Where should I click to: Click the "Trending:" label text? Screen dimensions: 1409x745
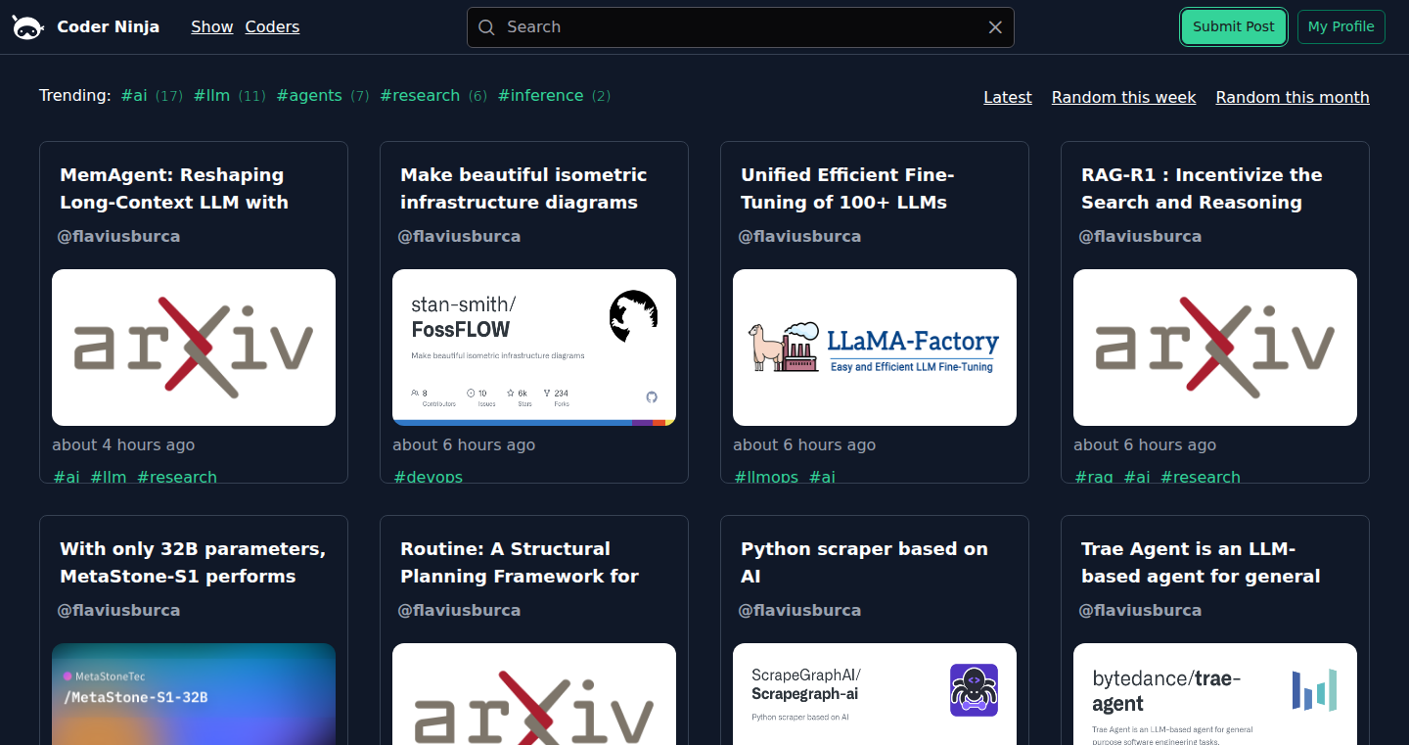point(75,95)
